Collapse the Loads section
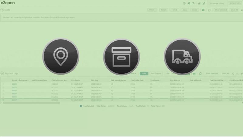243x137 pixels. (2, 10)
